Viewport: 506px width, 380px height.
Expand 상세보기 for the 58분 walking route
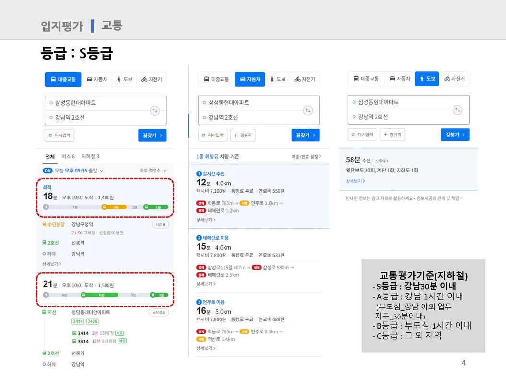pyautogui.click(x=355, y=181)
